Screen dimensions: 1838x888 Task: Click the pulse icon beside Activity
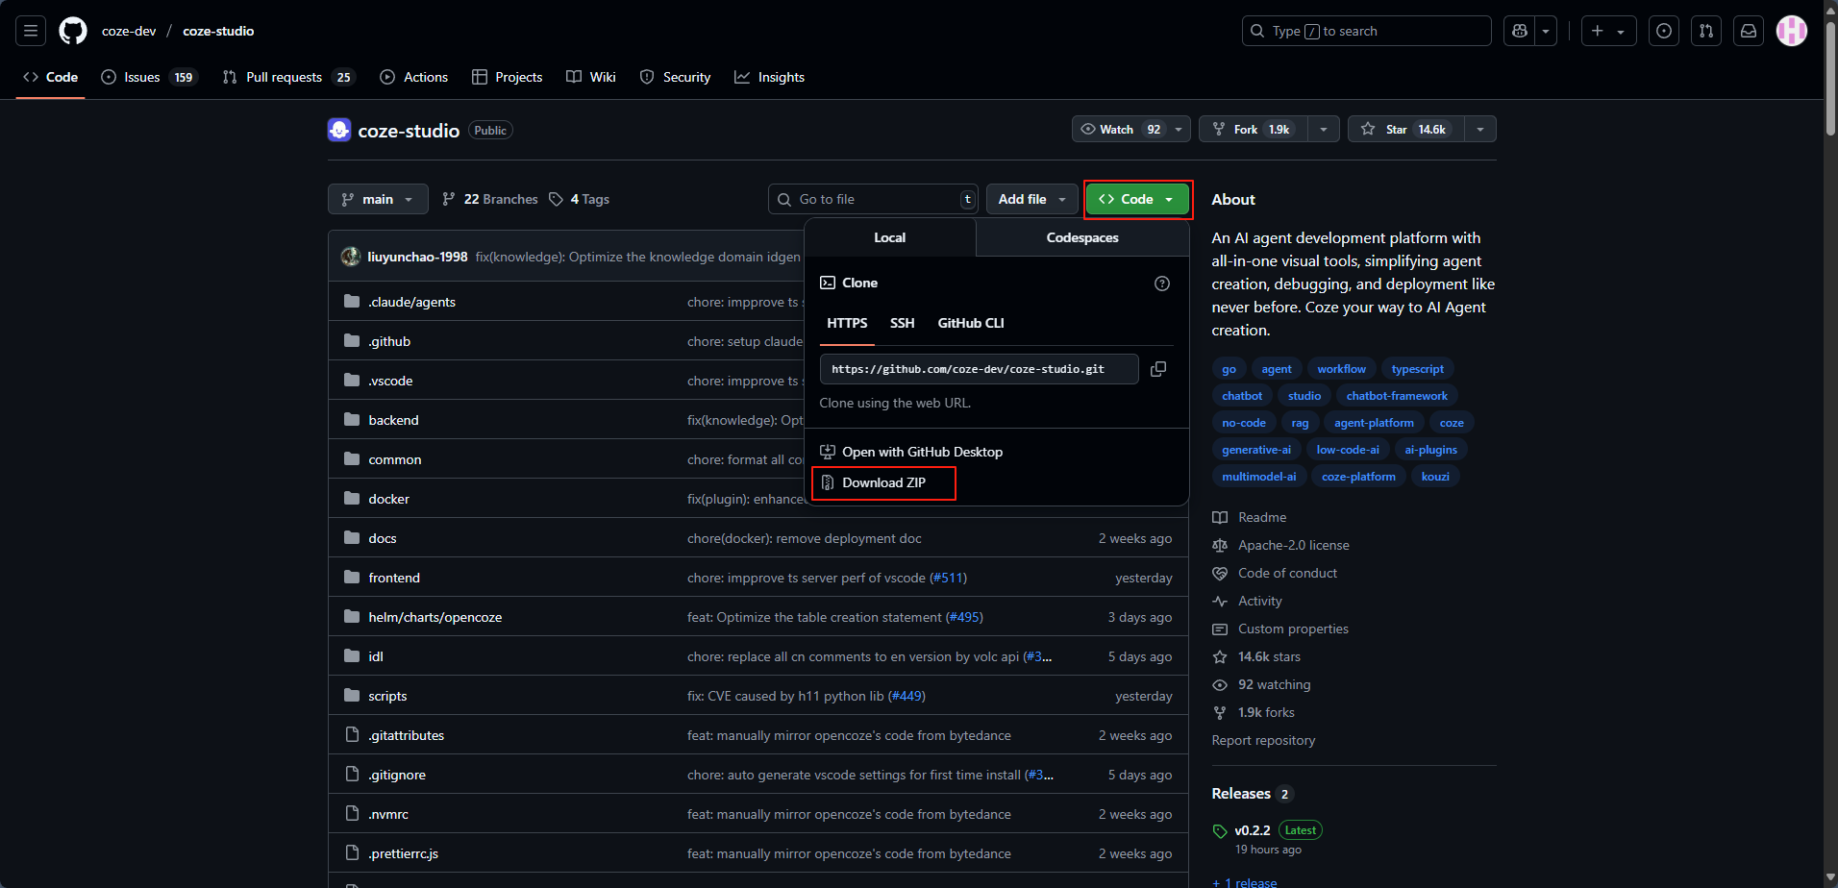pos(1220,602)
